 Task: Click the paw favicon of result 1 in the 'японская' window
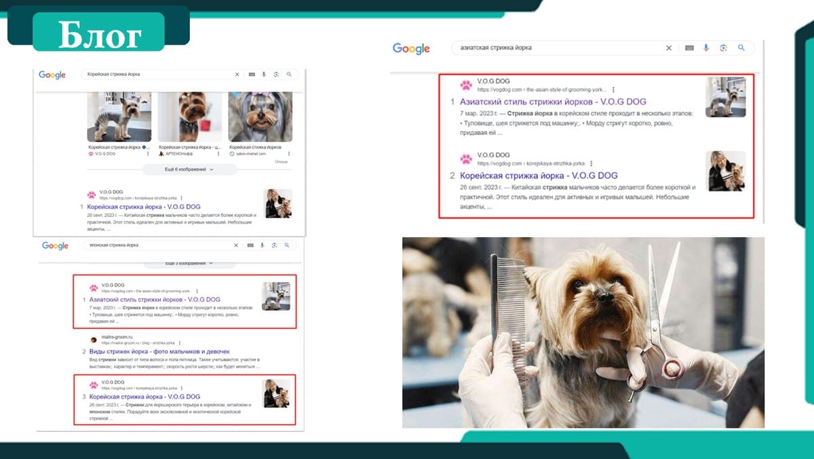tap(94, 288)
